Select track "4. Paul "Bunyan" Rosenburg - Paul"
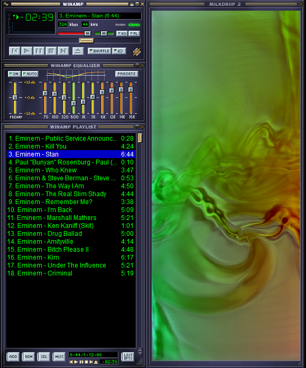 click(x=71, y=162)
